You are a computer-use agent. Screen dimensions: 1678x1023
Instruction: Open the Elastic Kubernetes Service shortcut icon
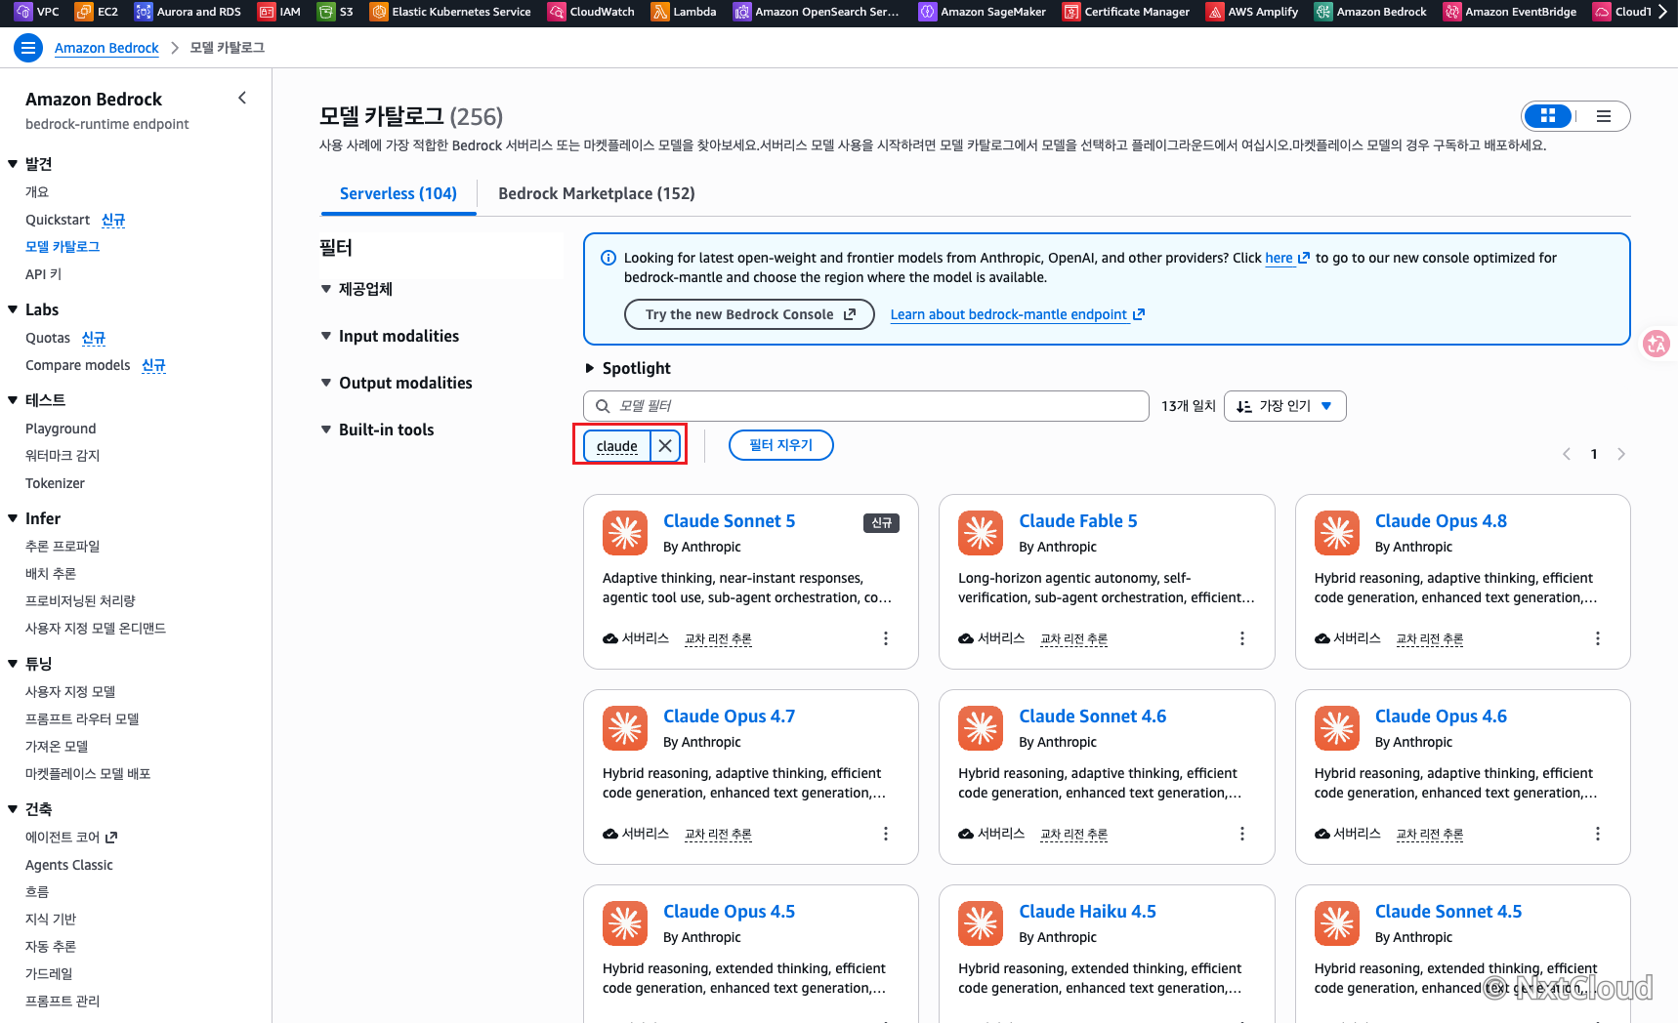click(x=379, y=12)
